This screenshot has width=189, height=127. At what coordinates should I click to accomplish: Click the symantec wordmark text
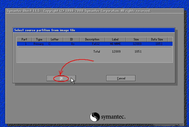[x=113, y=117]
